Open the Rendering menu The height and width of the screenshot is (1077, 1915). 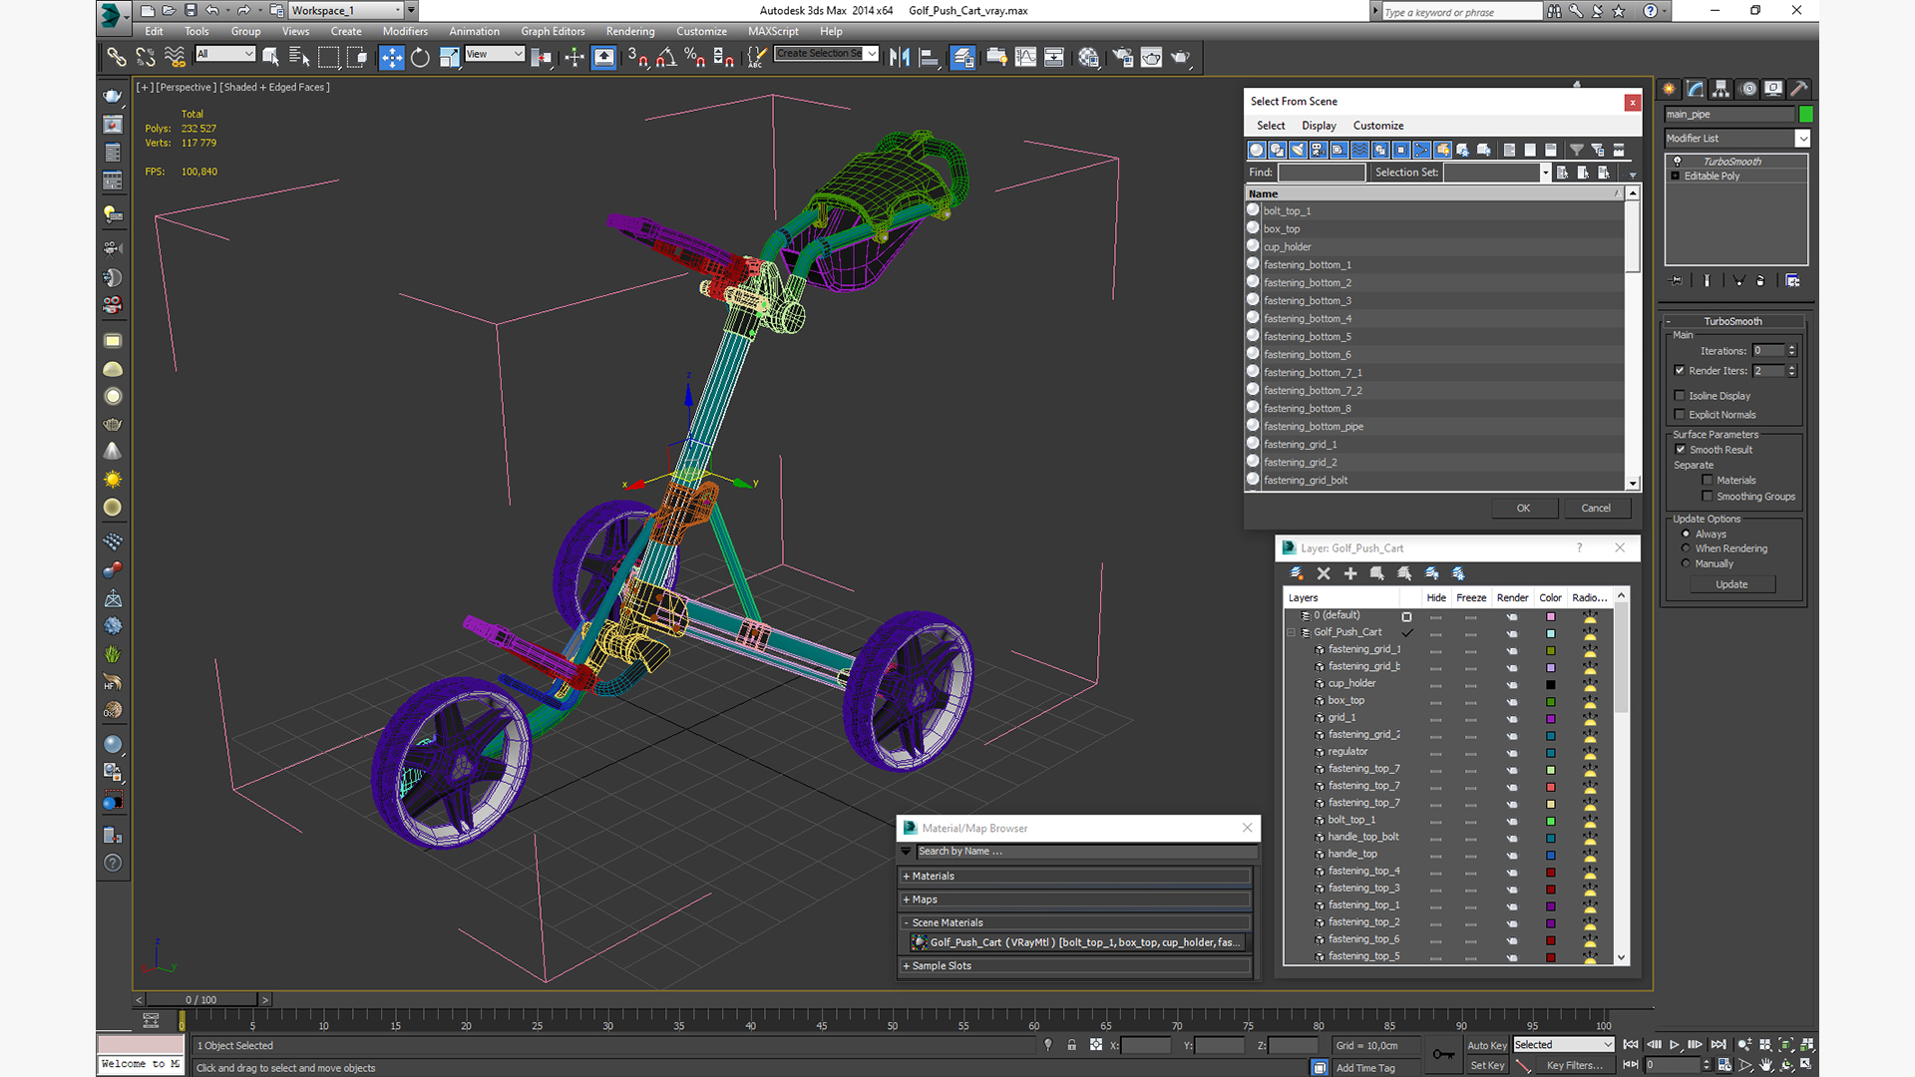pos(630,31)
